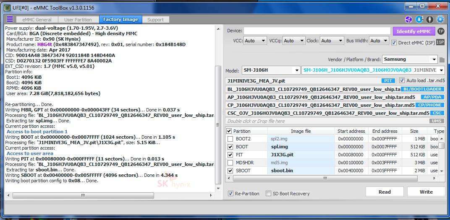Check the MD5HDR partition checkbox

(x=230, y=163)
